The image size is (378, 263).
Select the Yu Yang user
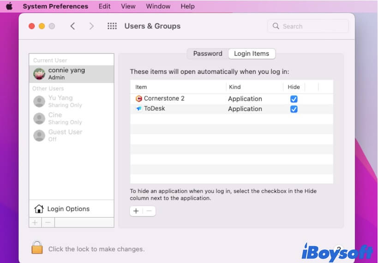pyautogui.click(x=72, y=101)
